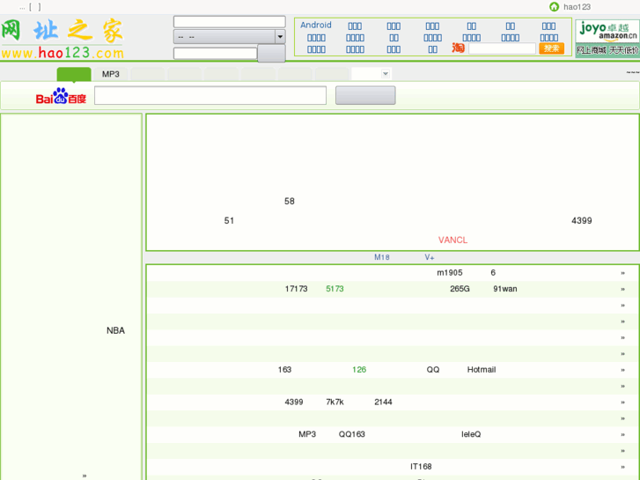Expand the » arrow on the IT168 row
Viewport: 640px width, 480px height.
(x=623, y=467)
